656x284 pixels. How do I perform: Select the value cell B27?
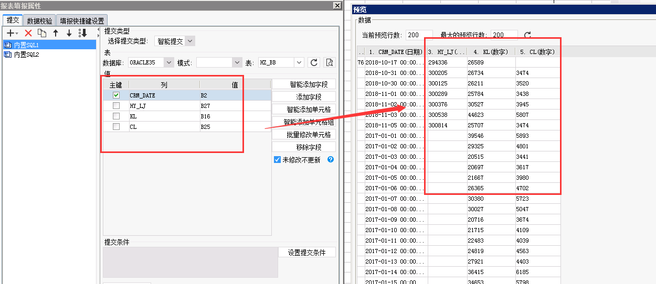coord(235,106)
